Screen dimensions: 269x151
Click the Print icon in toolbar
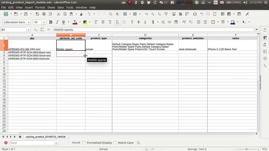pyautogui.click(x=44, y=14)
